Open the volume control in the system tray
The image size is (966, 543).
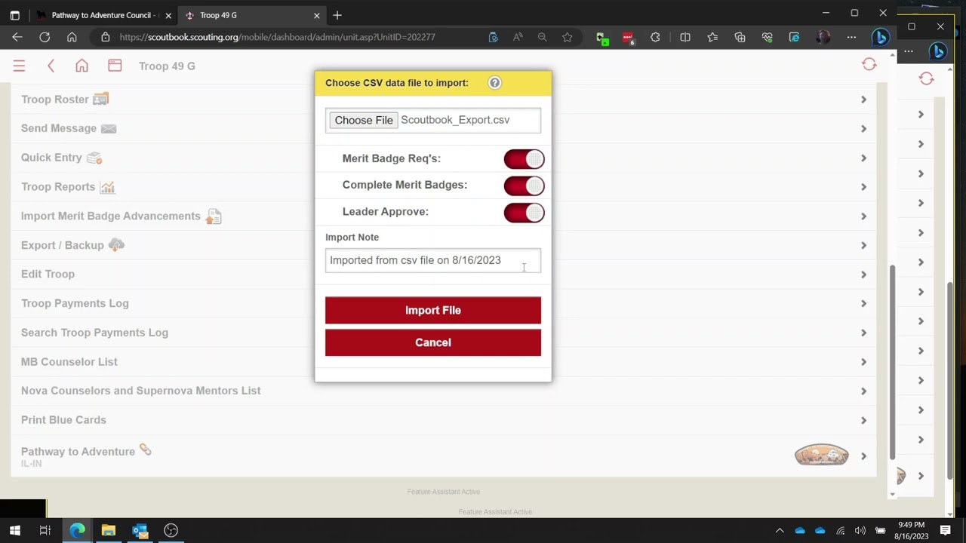[860, 530]
